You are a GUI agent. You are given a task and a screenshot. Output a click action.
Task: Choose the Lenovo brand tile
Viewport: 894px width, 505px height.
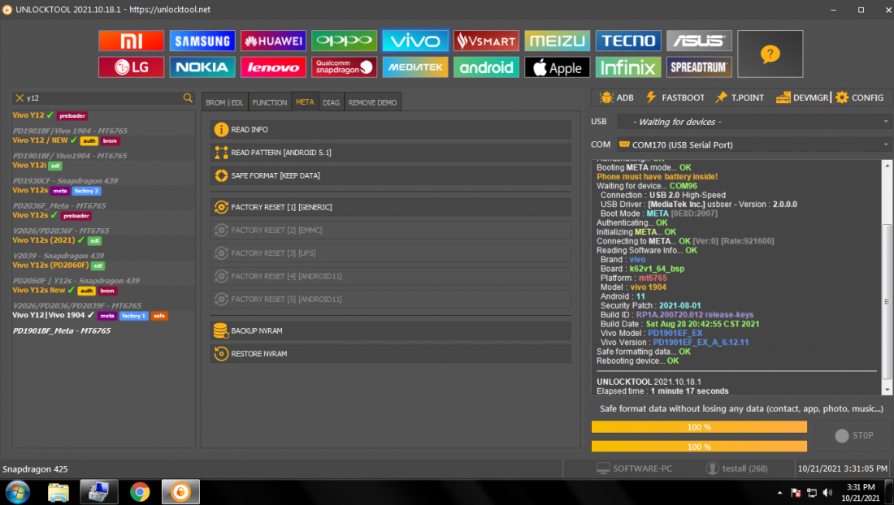(273, 67)
